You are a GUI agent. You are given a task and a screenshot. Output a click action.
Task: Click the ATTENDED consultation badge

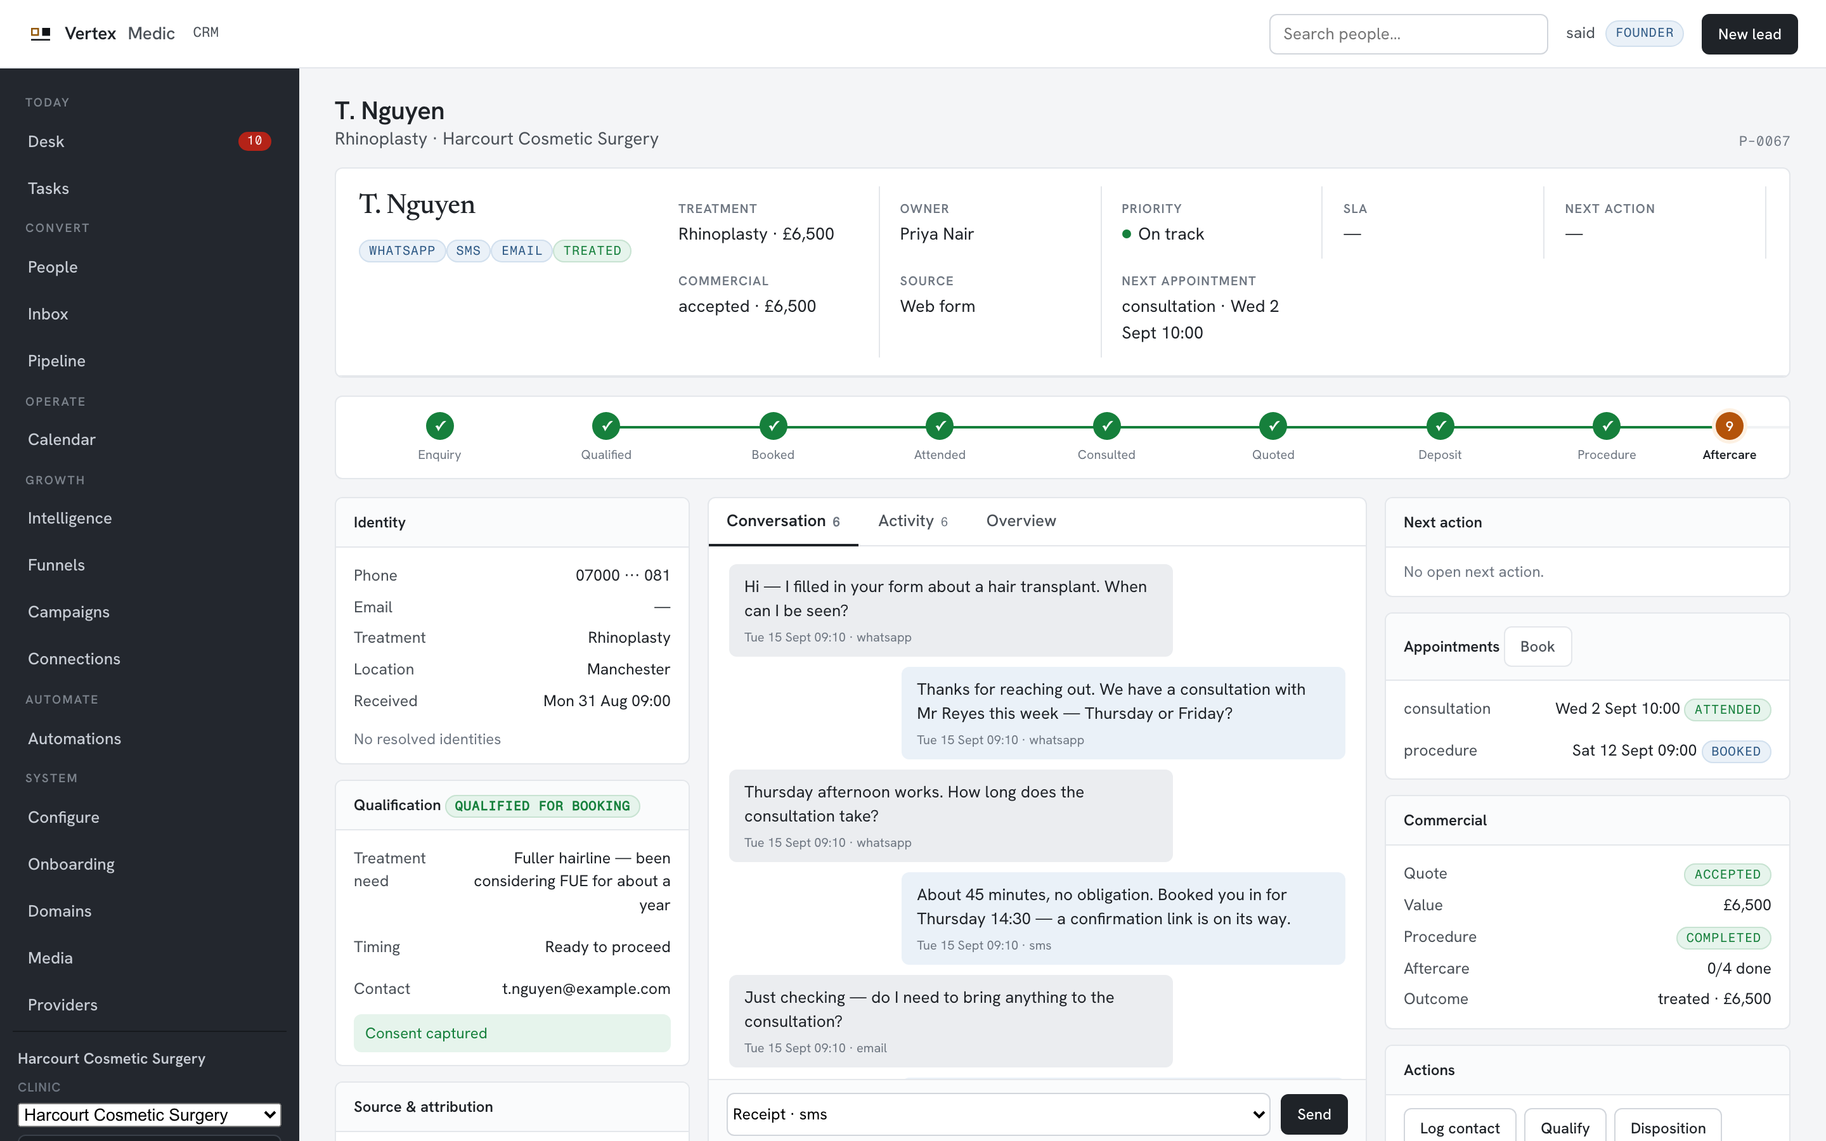(x=1727, y=709)
